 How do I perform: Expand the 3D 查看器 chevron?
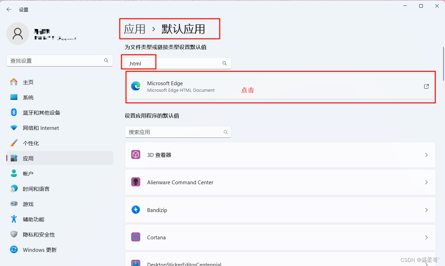tap(427, 155)
